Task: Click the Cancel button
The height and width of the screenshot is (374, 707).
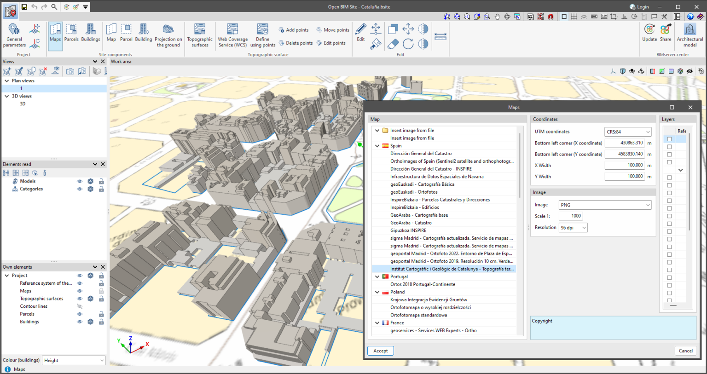Action: point(685,351)
